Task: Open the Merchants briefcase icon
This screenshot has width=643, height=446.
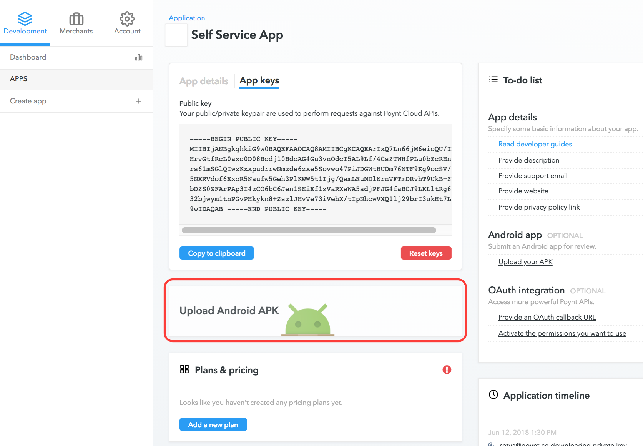Action: point(76,19)
